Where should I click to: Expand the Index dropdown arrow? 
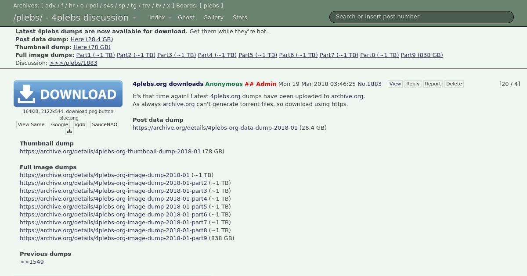pyautogui.click(x=170, y=18)
